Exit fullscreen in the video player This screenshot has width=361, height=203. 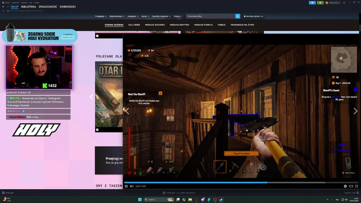pos(356,186)
